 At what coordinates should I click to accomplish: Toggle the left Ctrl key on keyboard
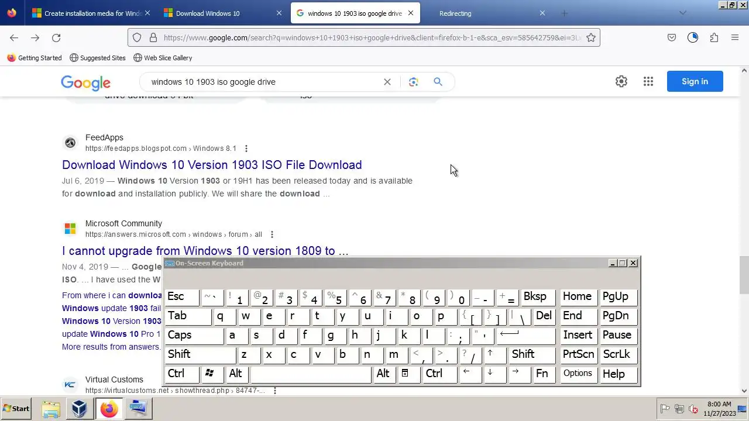(182, 374)
